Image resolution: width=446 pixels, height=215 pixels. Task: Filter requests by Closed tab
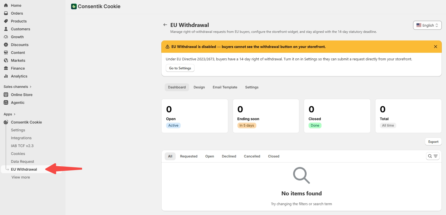pyautogui.click(x=274, y=156)
